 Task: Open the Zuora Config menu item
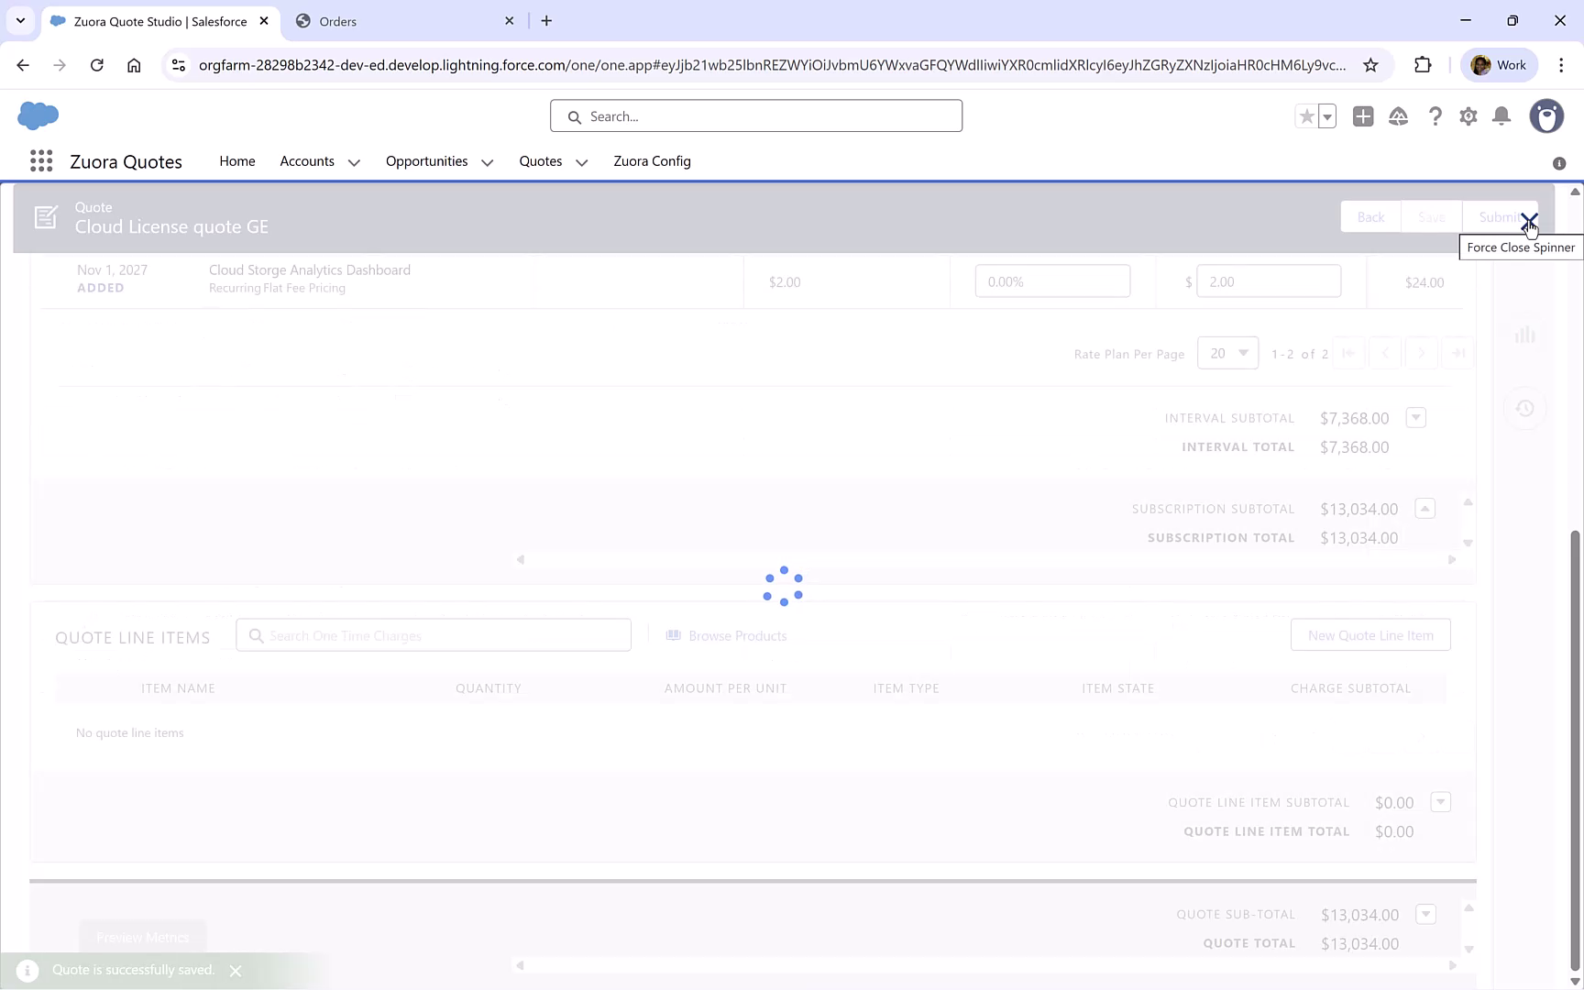pos(652,161)
